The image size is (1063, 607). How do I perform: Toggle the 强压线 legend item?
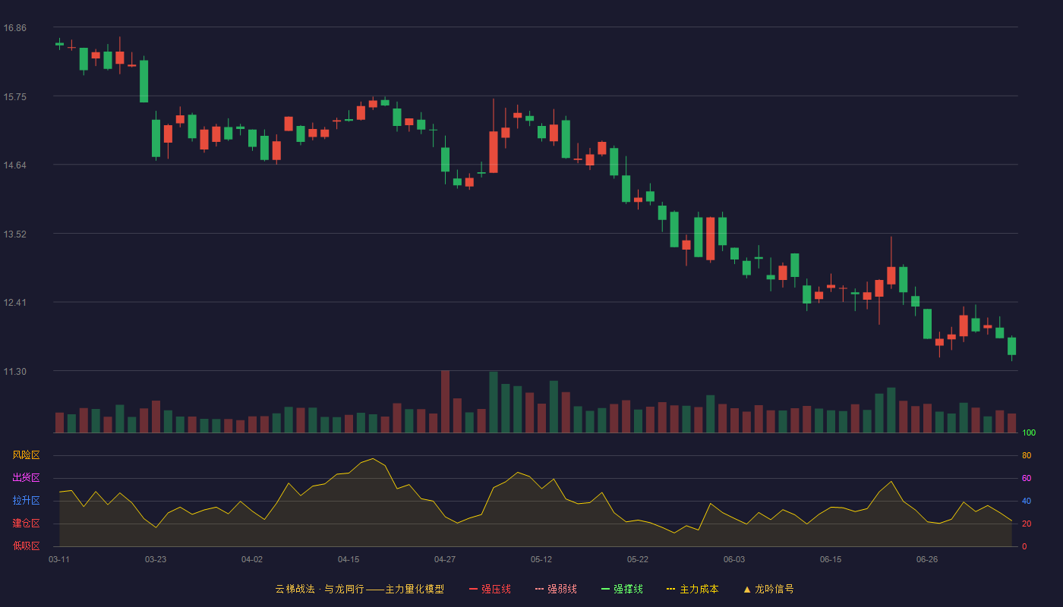(490, 589)
